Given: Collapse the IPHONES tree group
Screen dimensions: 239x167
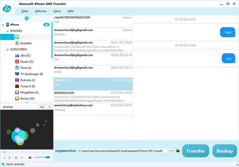Looking at the screenshot, I should [7, 31].
